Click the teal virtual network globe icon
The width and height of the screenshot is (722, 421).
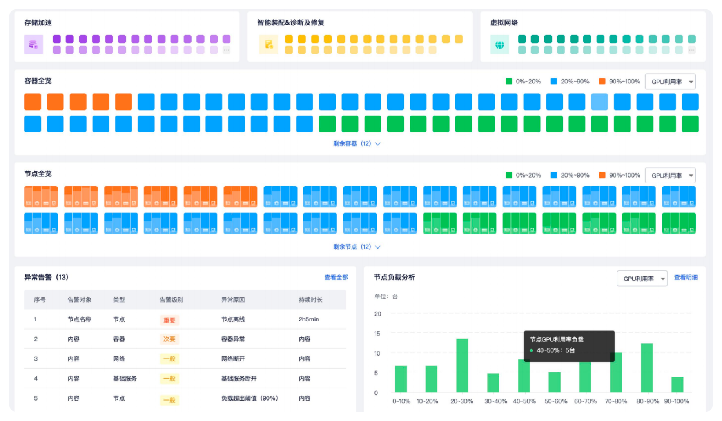pos(499,44)
